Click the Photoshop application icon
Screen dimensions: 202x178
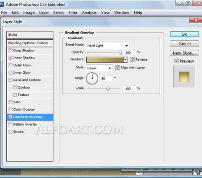1,4
